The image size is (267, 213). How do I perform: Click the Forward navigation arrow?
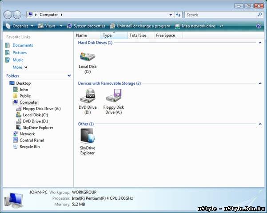coord(17,15)
